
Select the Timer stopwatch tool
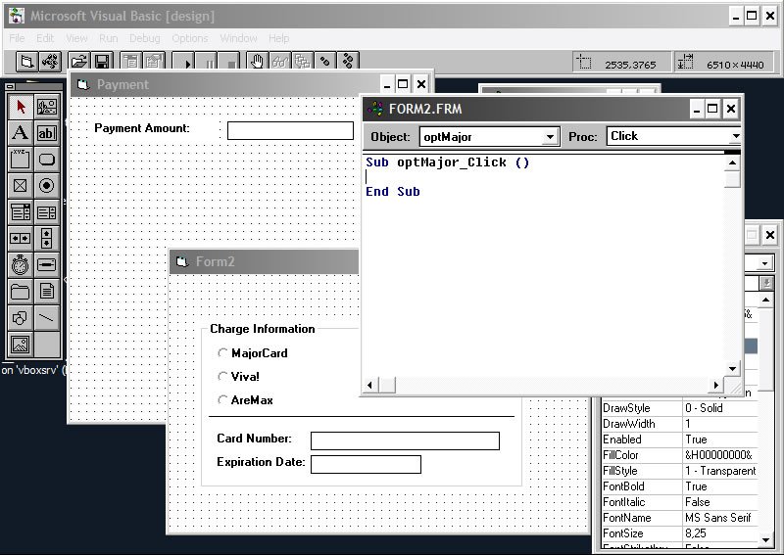[21, 264]
